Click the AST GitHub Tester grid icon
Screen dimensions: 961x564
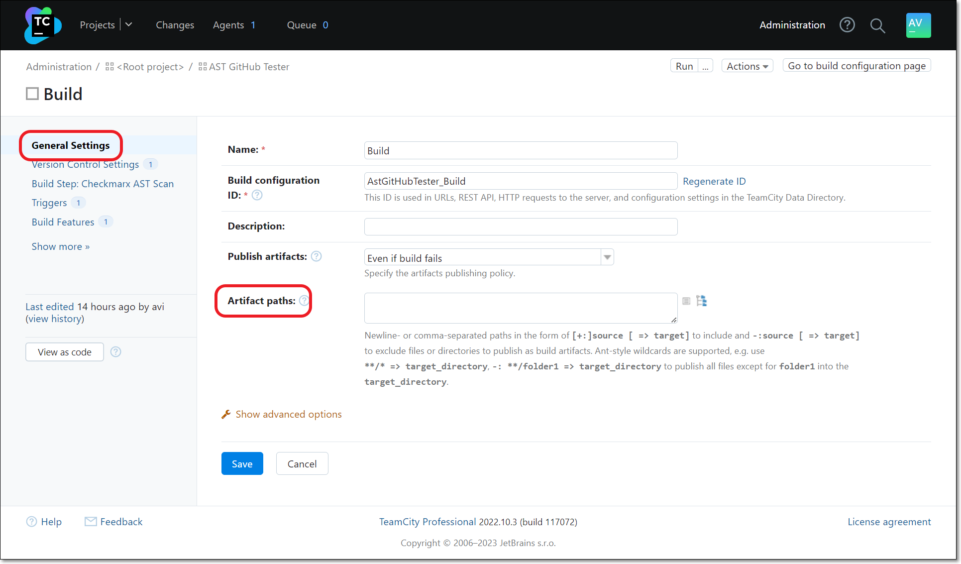pos(203,66)
